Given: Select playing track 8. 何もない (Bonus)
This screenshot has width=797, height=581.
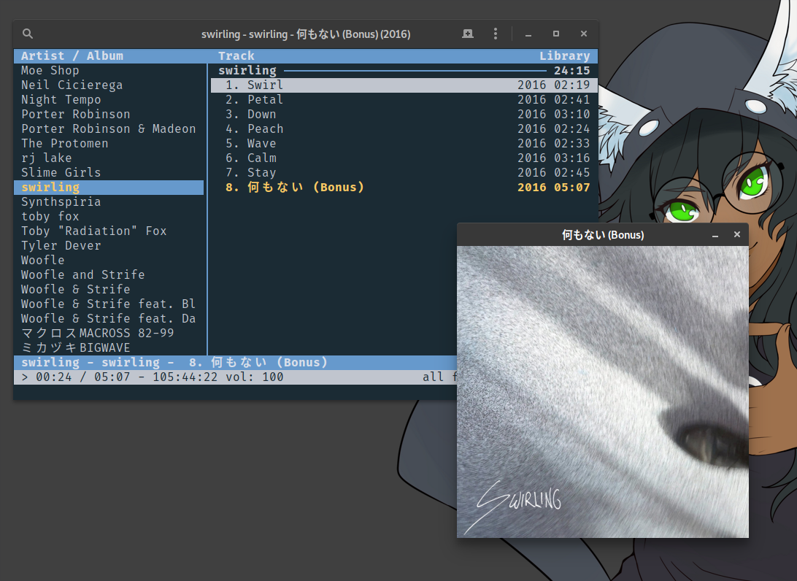Looking at the screenshot, I should [404, 187].
